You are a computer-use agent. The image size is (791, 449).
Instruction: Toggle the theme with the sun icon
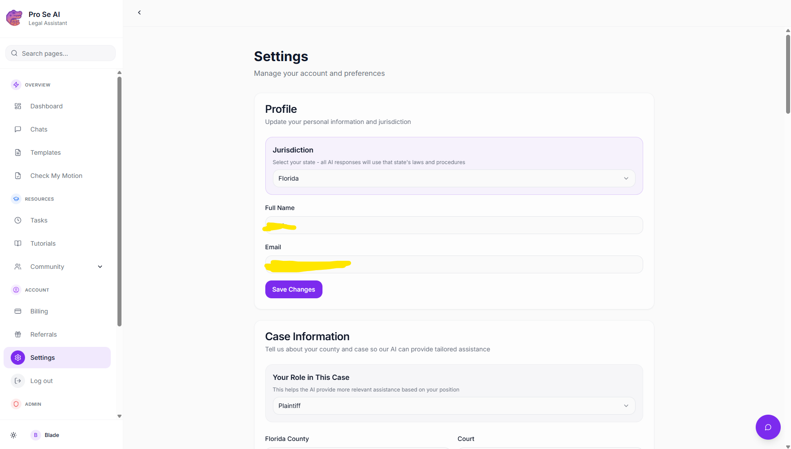13,435
